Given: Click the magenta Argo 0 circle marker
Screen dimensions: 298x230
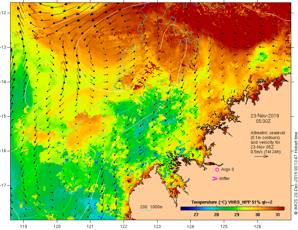Looking at the screenshot, I should tap(217, 169).
